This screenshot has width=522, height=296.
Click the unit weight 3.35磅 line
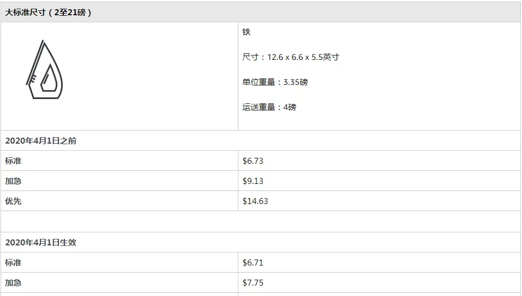coord(275,82)
